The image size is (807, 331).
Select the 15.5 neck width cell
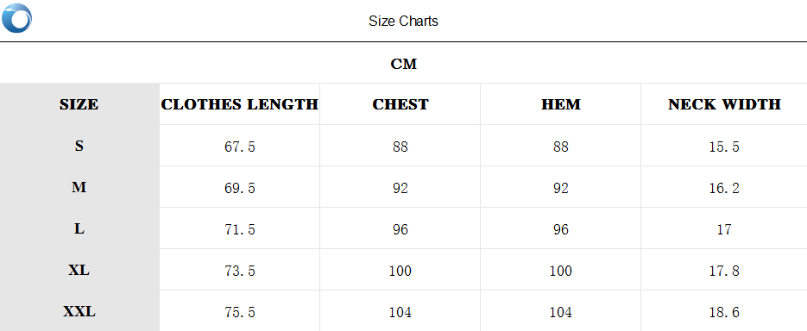pos(724,147)
